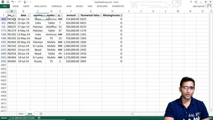Switch to the REVIEW ribbon tab

[x=80, y=6]
